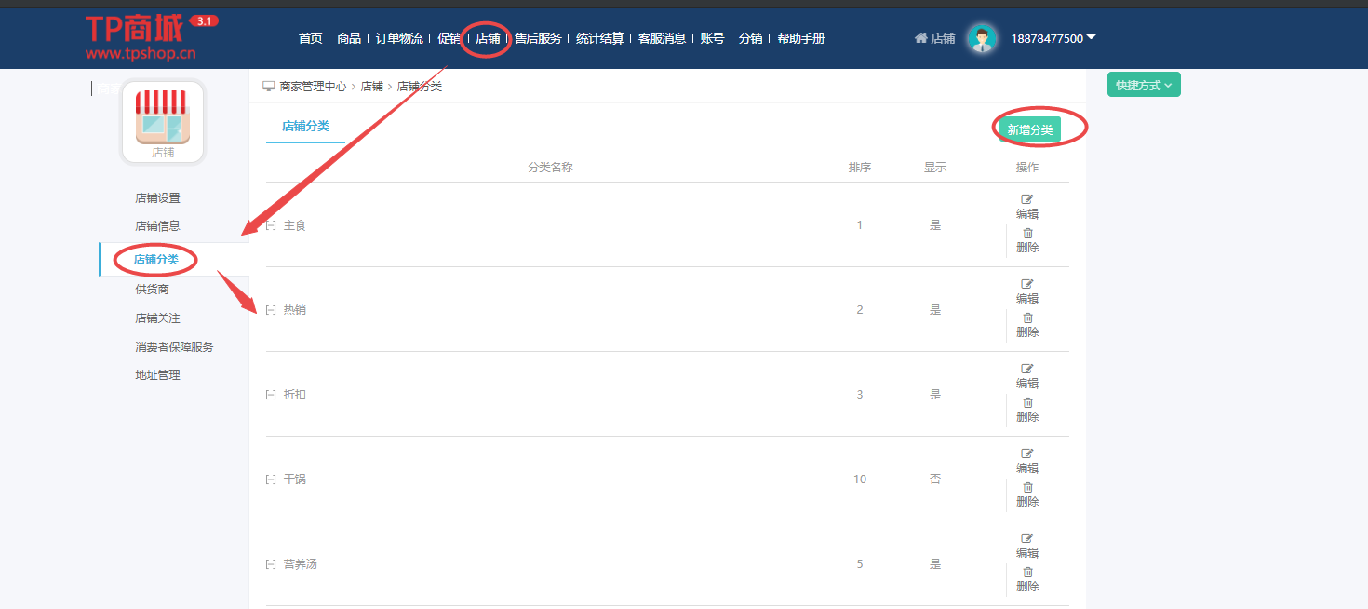The height and width of the screenshot is (609, 1368).
Task: Click the user avatar icon in header
Action: pos(981,38)
